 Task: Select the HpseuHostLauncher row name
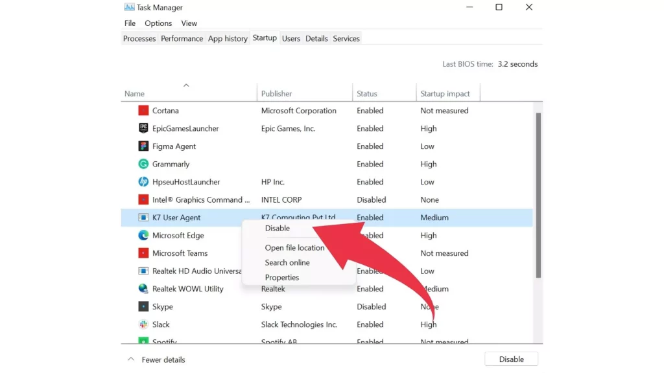click(186, 182)
